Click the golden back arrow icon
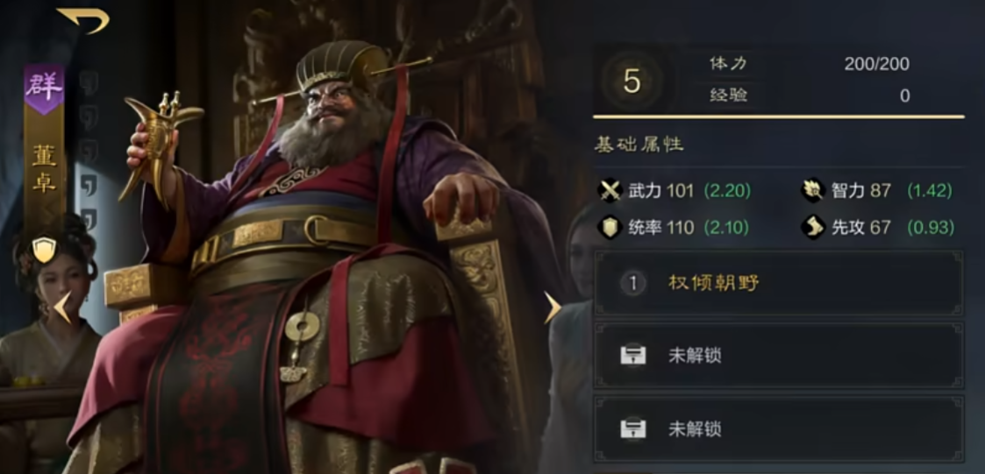Screen dimensions: 985x474 click(x=83, y=19)
